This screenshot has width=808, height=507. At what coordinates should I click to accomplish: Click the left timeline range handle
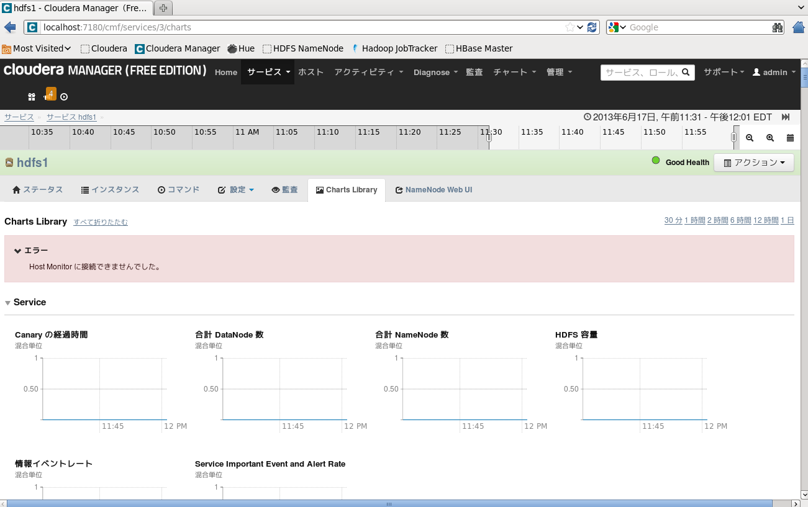pos(489,137)
